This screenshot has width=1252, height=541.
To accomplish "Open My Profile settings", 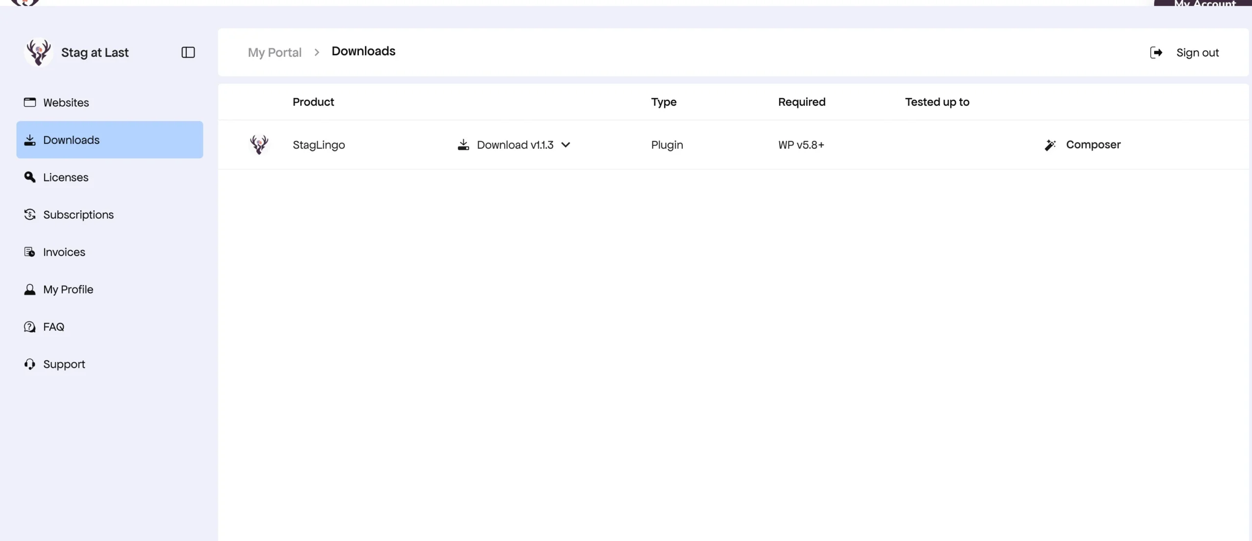I will click(110, 289).
